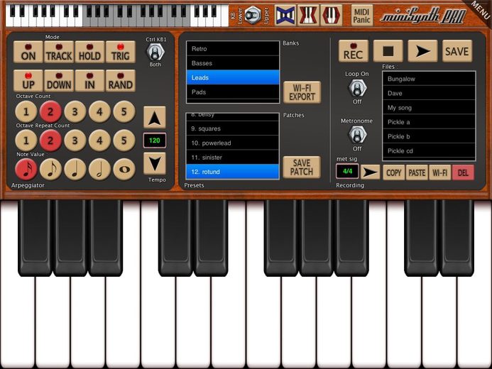The height and width of the screenshot is (369, 492).
Task: Click the 120 tempo display
Action: [155, 141]
